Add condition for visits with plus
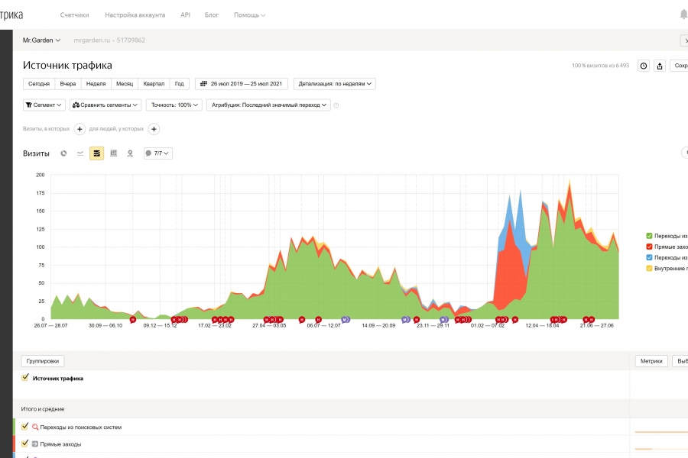 click(80, 129)
